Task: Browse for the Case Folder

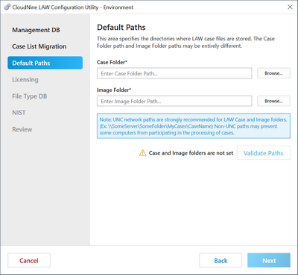Action: pos(273,73)
